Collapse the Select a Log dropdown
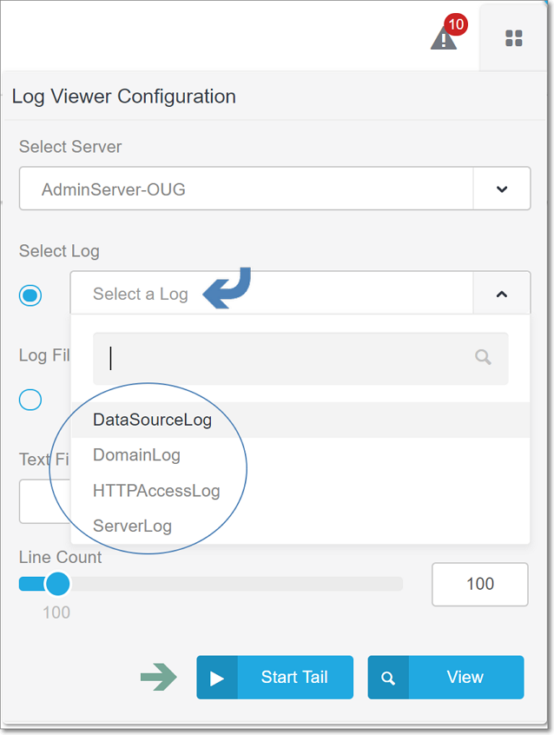Image resolution: width=554 pixels, height=735 pixels. (501, 293)
